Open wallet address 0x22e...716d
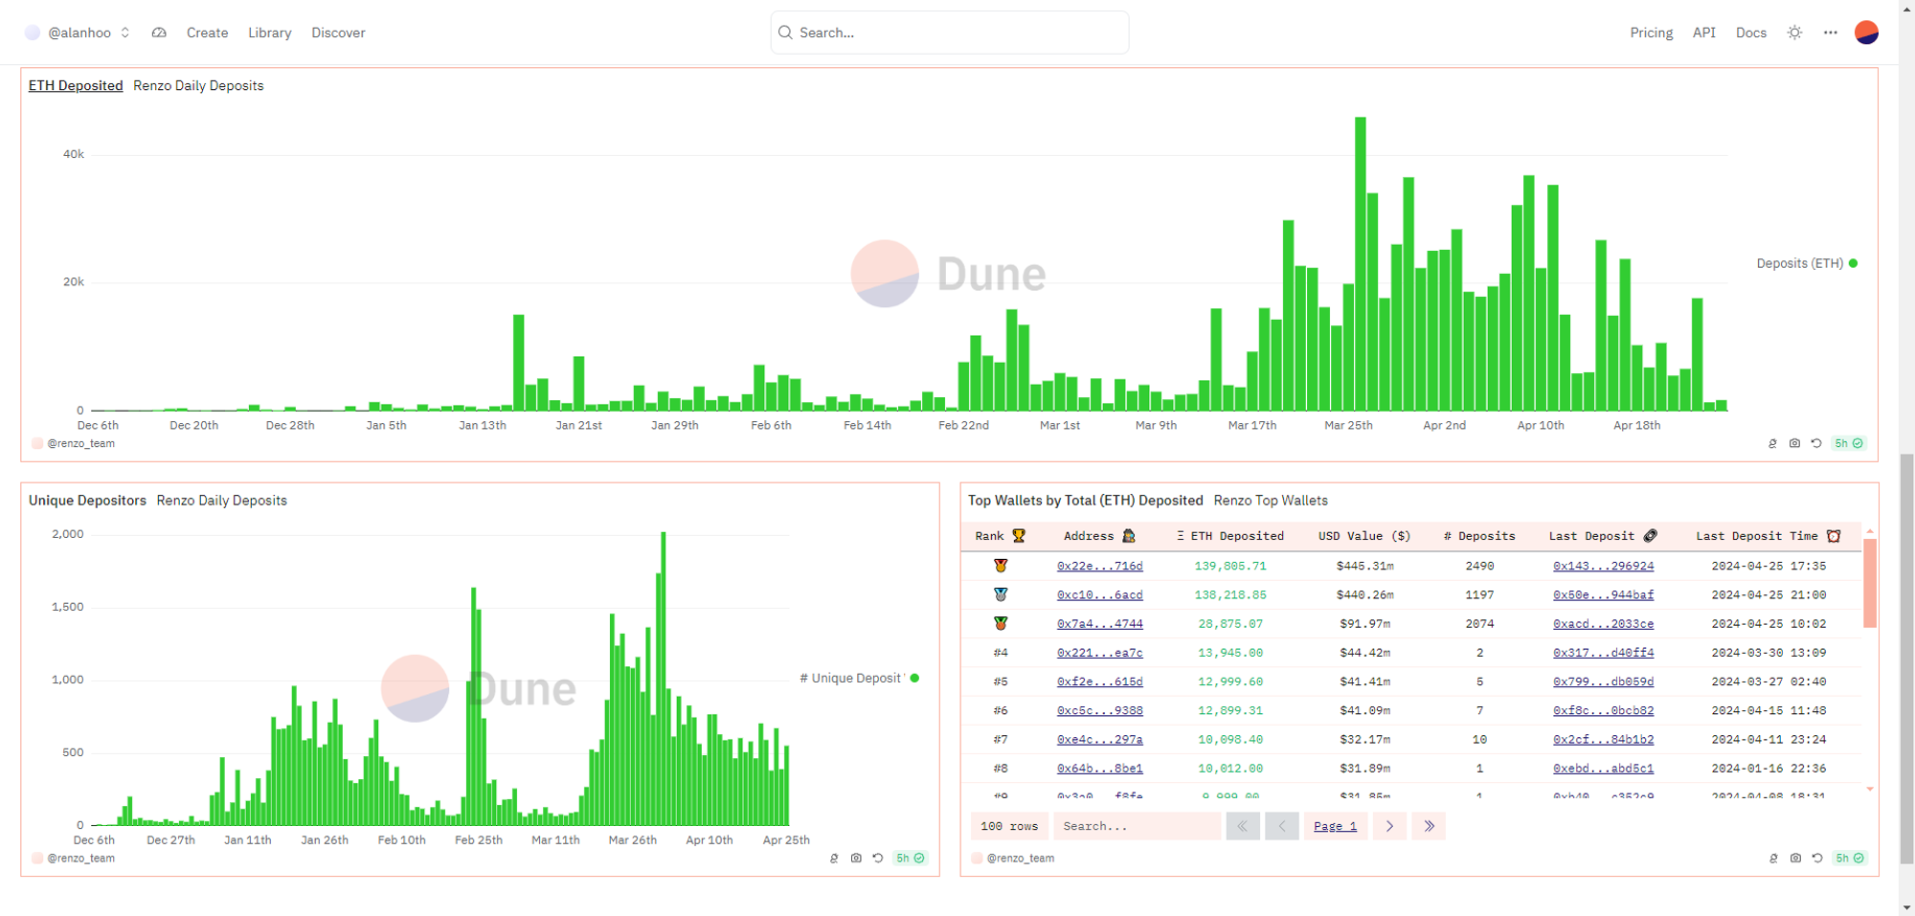Viewport: 1915px width, 916px height. coord(1099,566)
